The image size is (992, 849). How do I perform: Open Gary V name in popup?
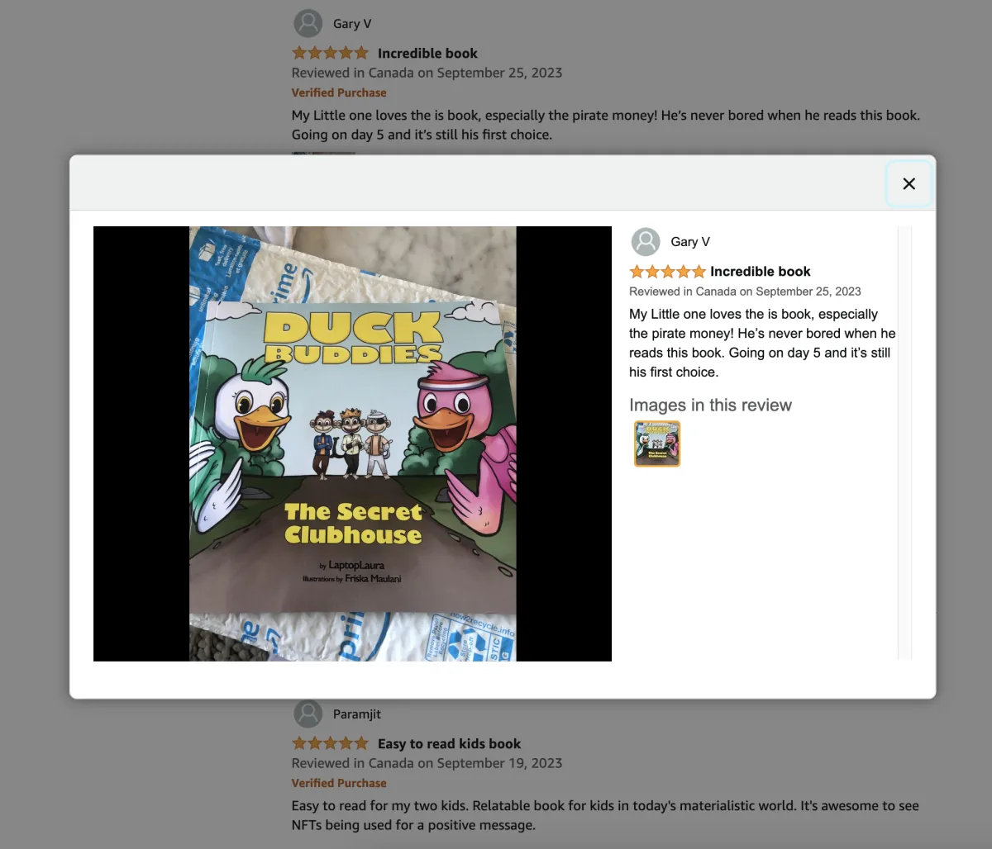point(690,242)
